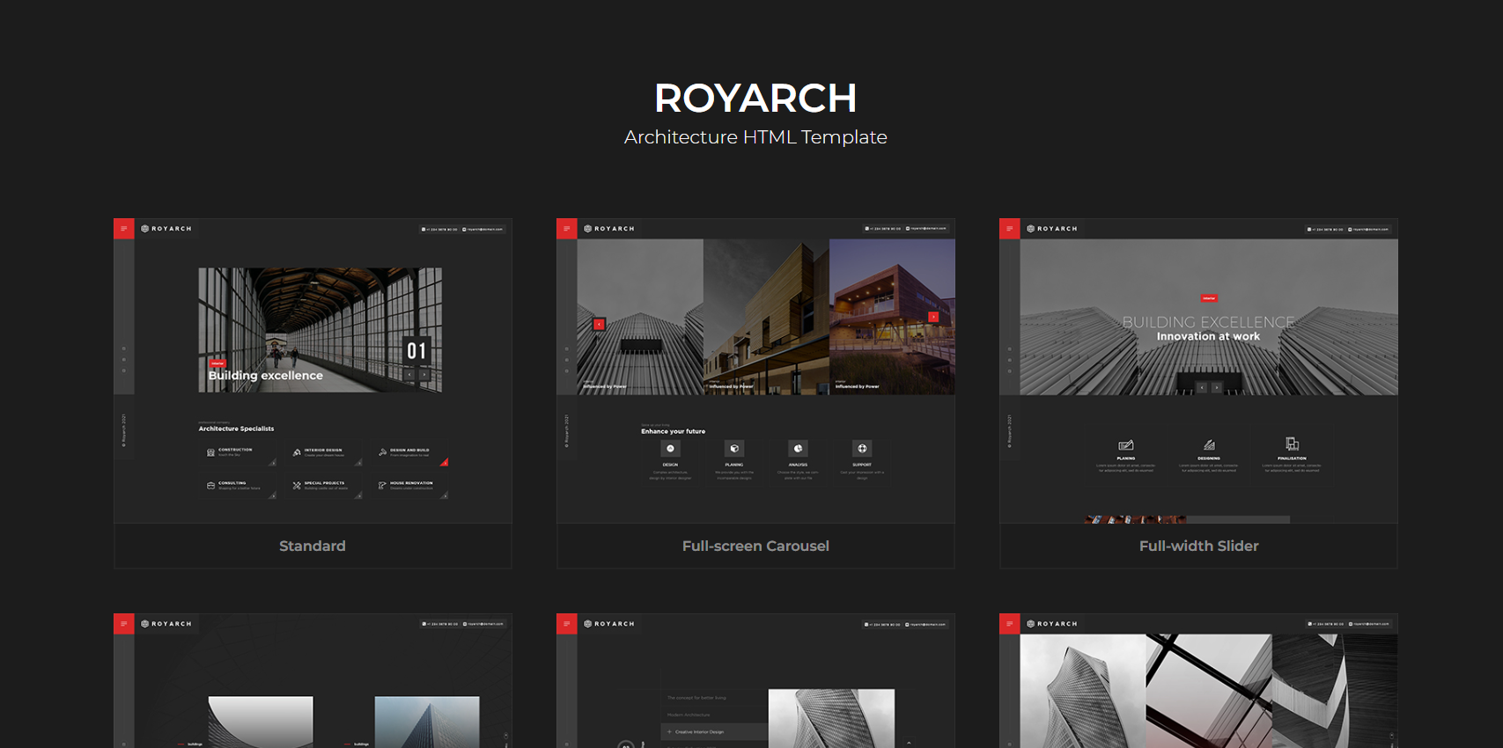Click ROYARCH logo in Full-width Slider preview
Screen dimensions: 1503x748
tap(1052, 229)
